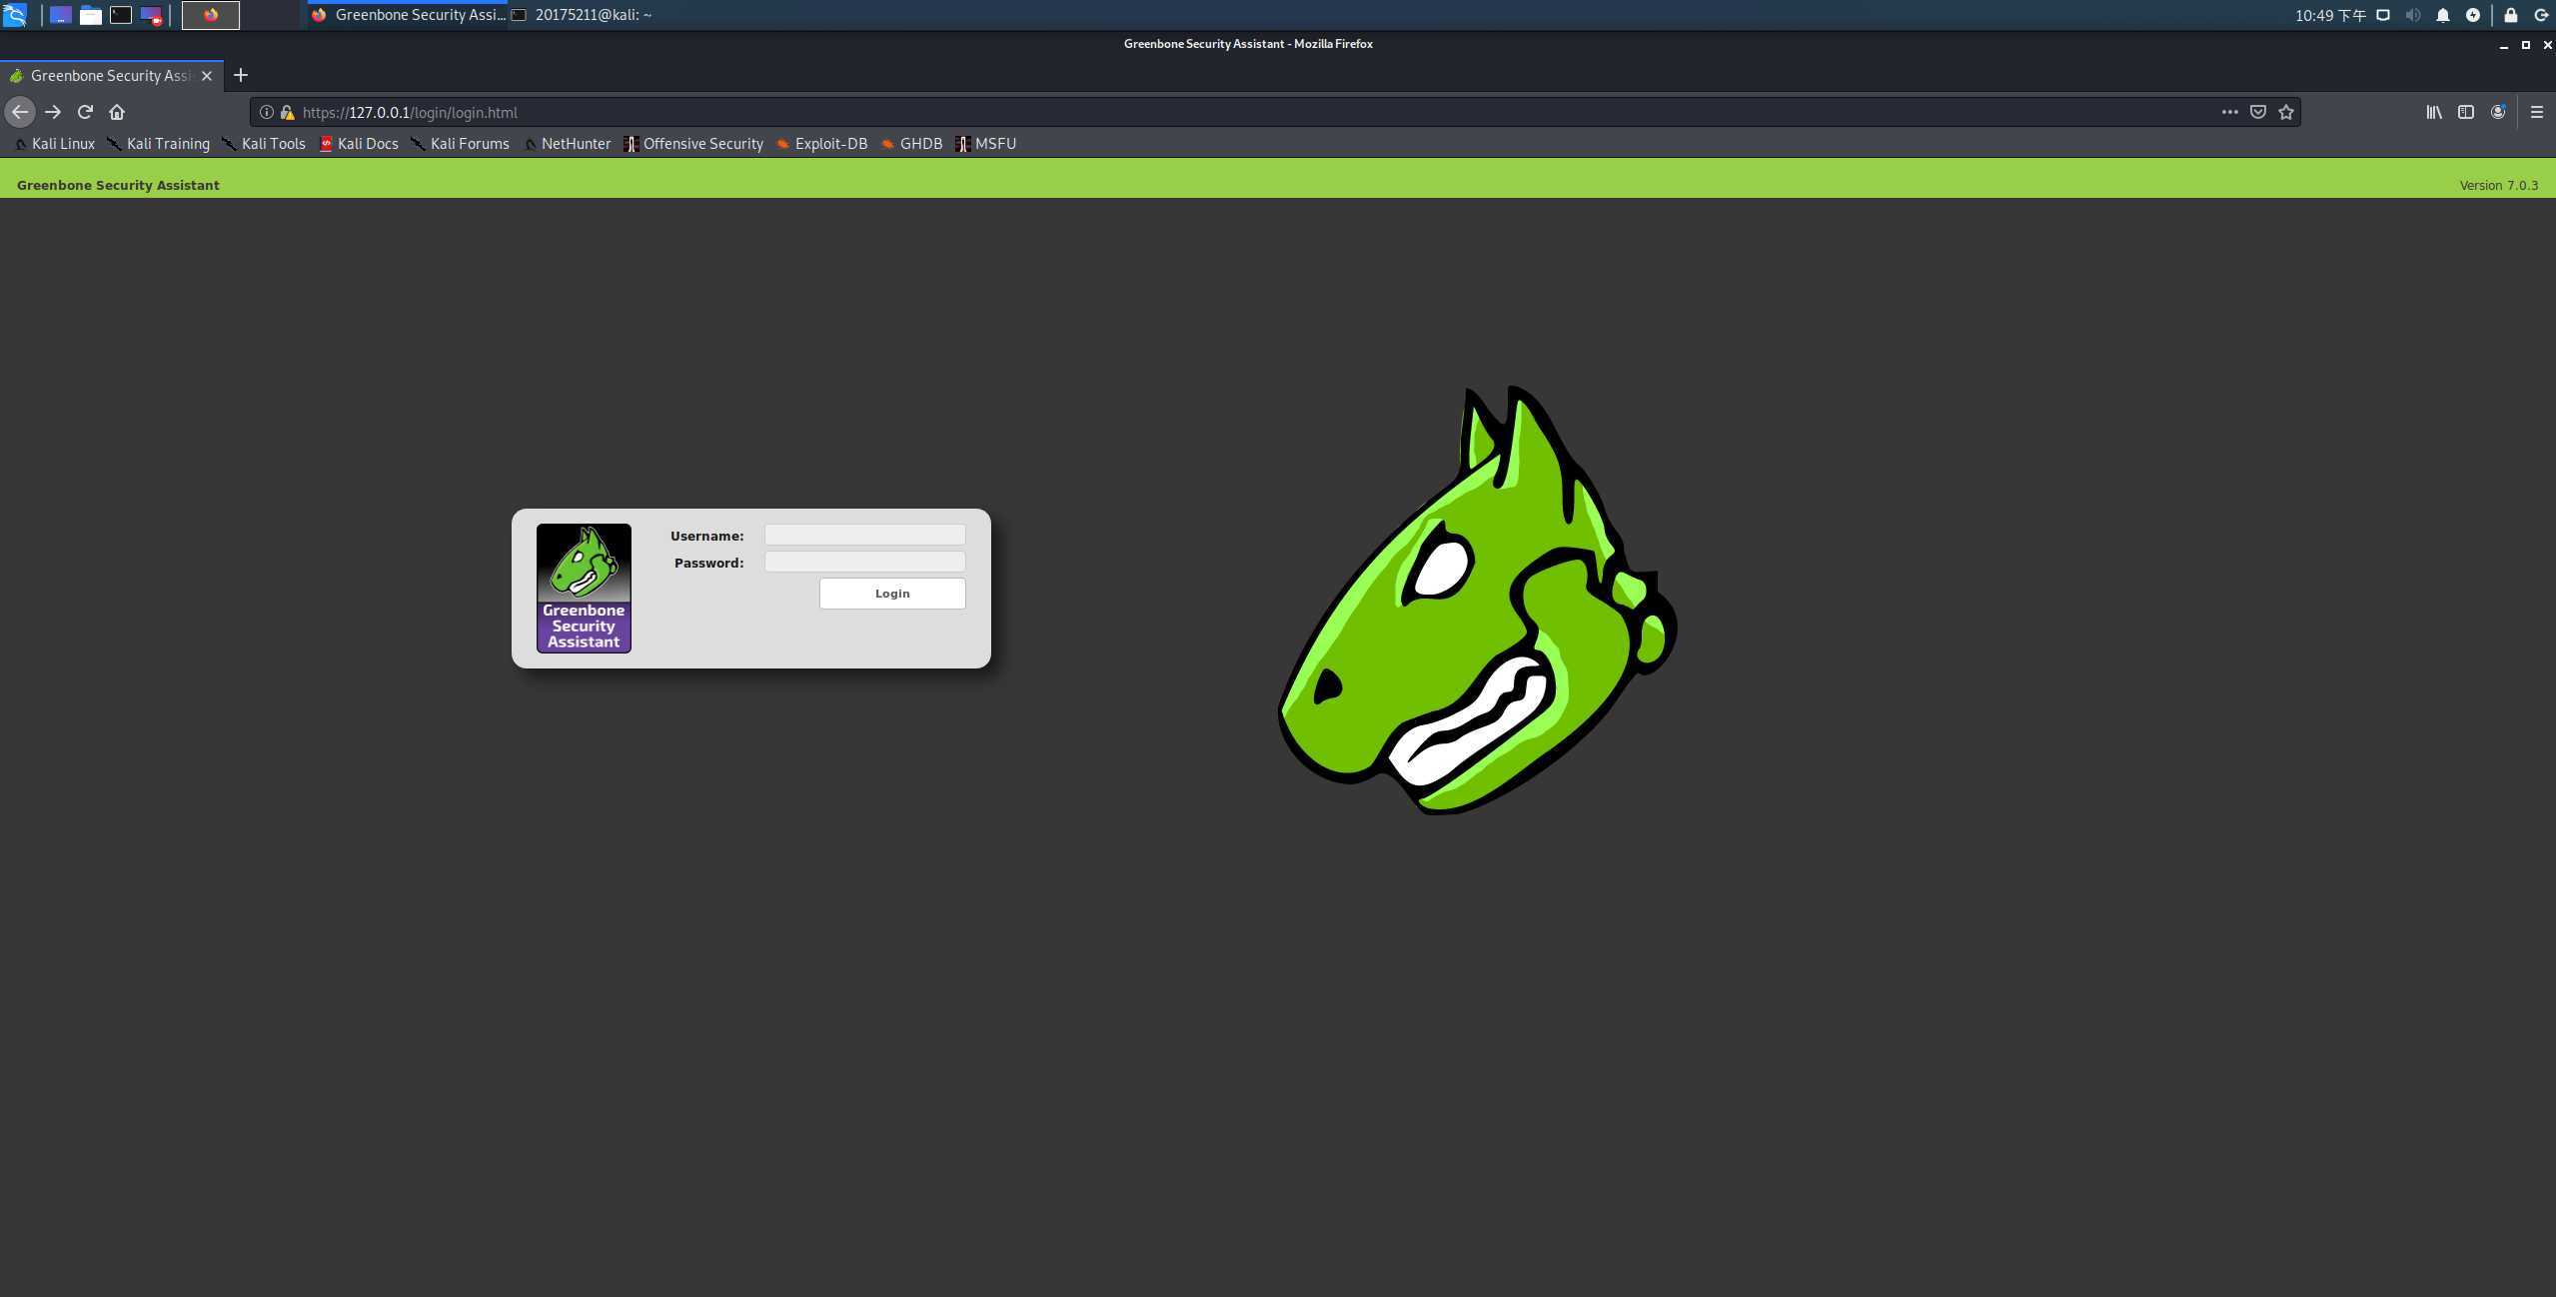Click the Login button
Image resolution: width=2556 pixels, height=1297 pixels.
pos(892,594)
